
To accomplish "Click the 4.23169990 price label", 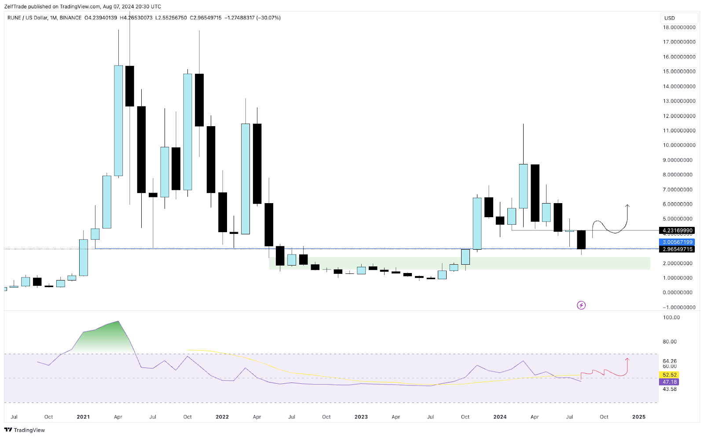I will pyautogui.click(x=678, y=230).
